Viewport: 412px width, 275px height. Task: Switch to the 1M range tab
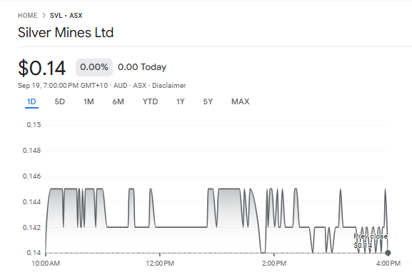point(89,101)
